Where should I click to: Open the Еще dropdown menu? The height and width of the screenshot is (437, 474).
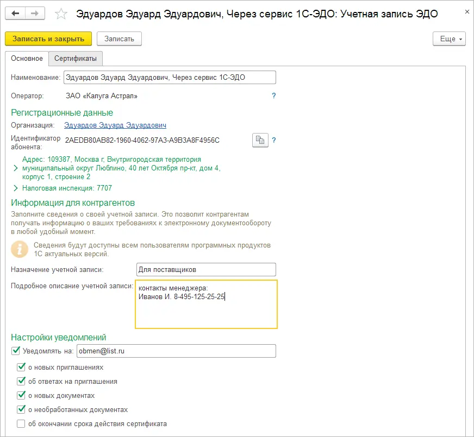click(x=449, y=39)
